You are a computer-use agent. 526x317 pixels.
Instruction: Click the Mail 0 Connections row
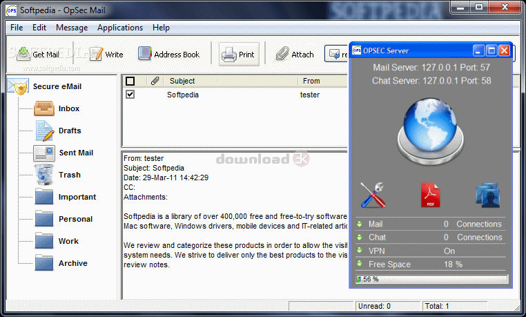coord(430,224)
